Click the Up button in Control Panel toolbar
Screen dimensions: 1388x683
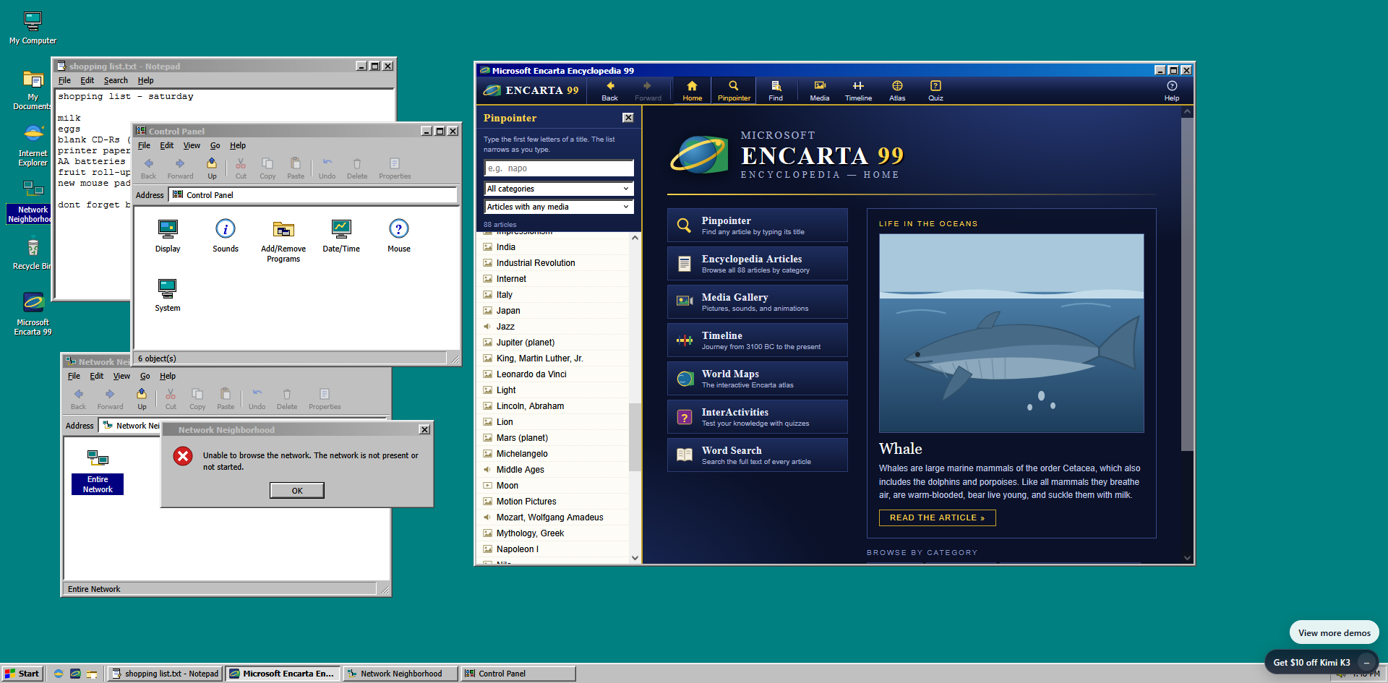(212, 168)
